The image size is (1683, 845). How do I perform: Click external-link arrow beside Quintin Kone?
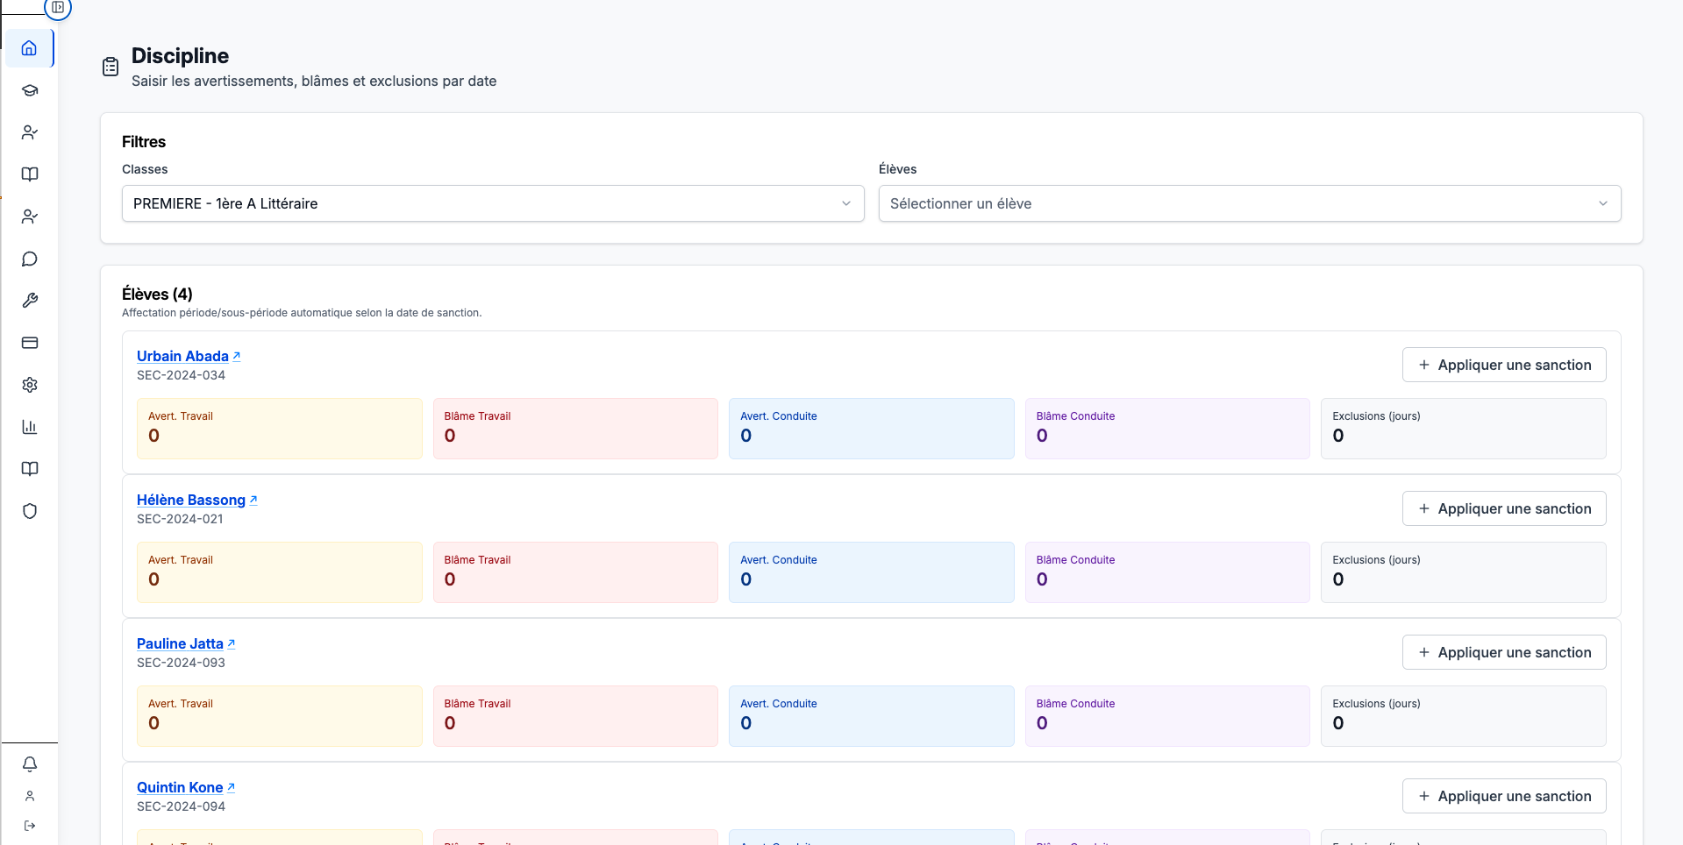pos(232,787)
